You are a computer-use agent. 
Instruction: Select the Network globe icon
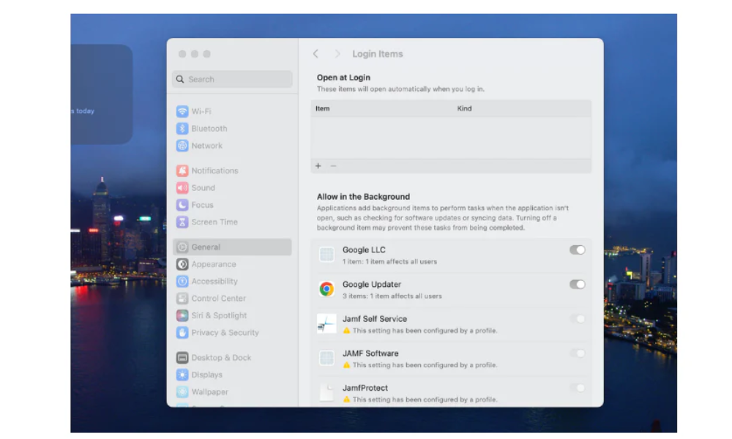182,146
